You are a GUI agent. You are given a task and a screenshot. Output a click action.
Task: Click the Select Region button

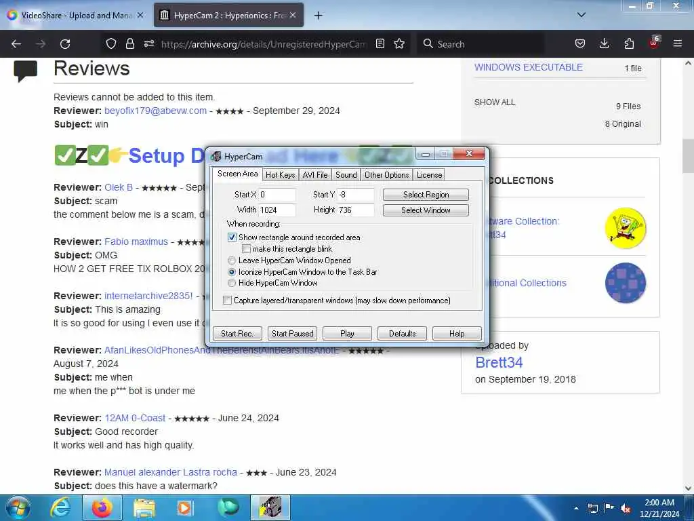[x=426, y=195]
